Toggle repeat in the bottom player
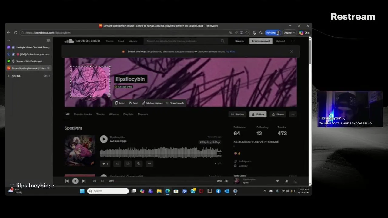 point(102,181)
